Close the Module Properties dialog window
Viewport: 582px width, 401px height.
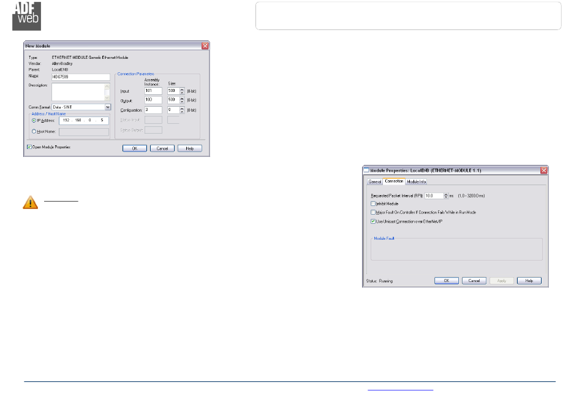coord(543,170)
